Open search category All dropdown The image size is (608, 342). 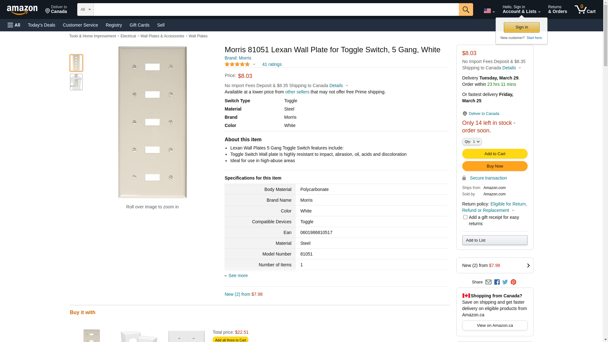(x=85, y=9)
